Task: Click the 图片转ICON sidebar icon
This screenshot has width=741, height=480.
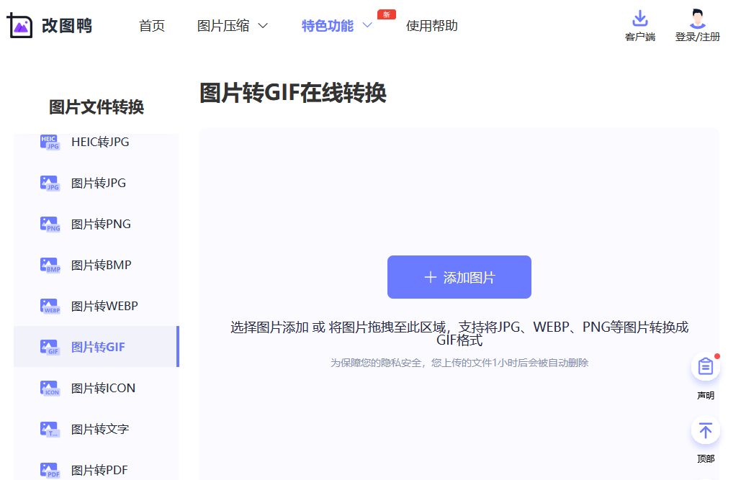Action: point(48,388)
